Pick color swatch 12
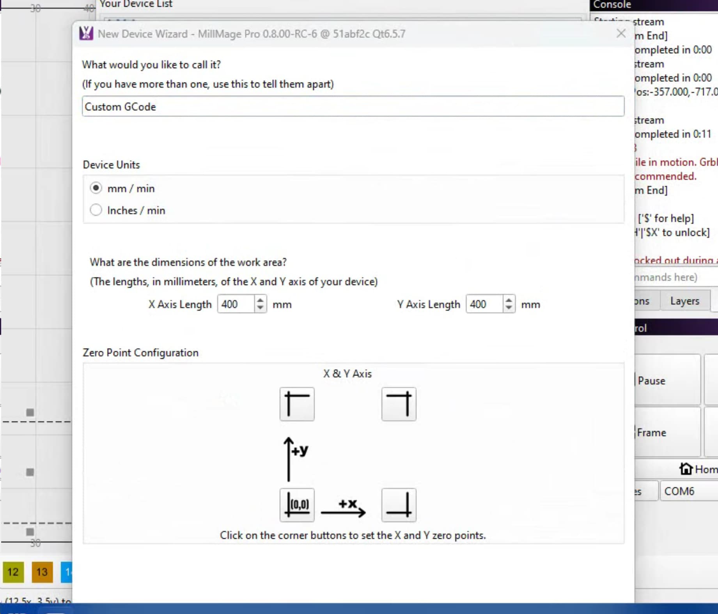718x614 pixels. (x=13, y=572)
